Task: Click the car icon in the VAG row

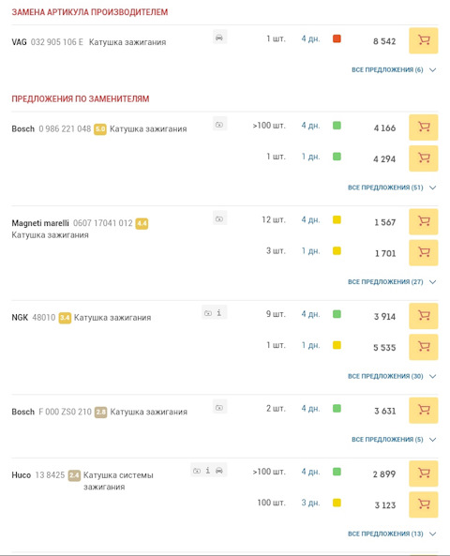Action: [219, 38]
